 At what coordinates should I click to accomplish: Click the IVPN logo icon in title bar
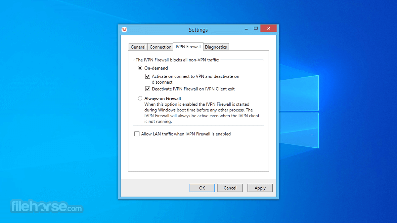point(124,29)
